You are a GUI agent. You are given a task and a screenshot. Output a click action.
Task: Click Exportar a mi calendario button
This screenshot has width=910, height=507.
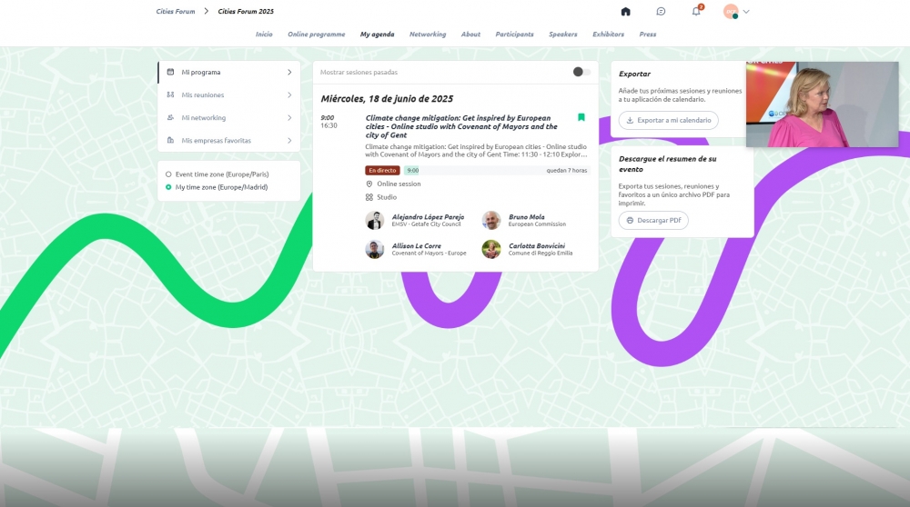click(669, 120)
